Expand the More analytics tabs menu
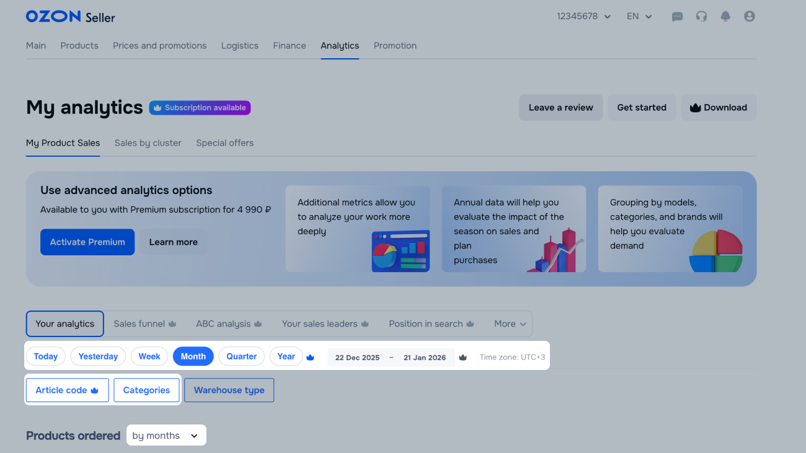This screenshot has height=453, width=806. click(x=510, y=324)
